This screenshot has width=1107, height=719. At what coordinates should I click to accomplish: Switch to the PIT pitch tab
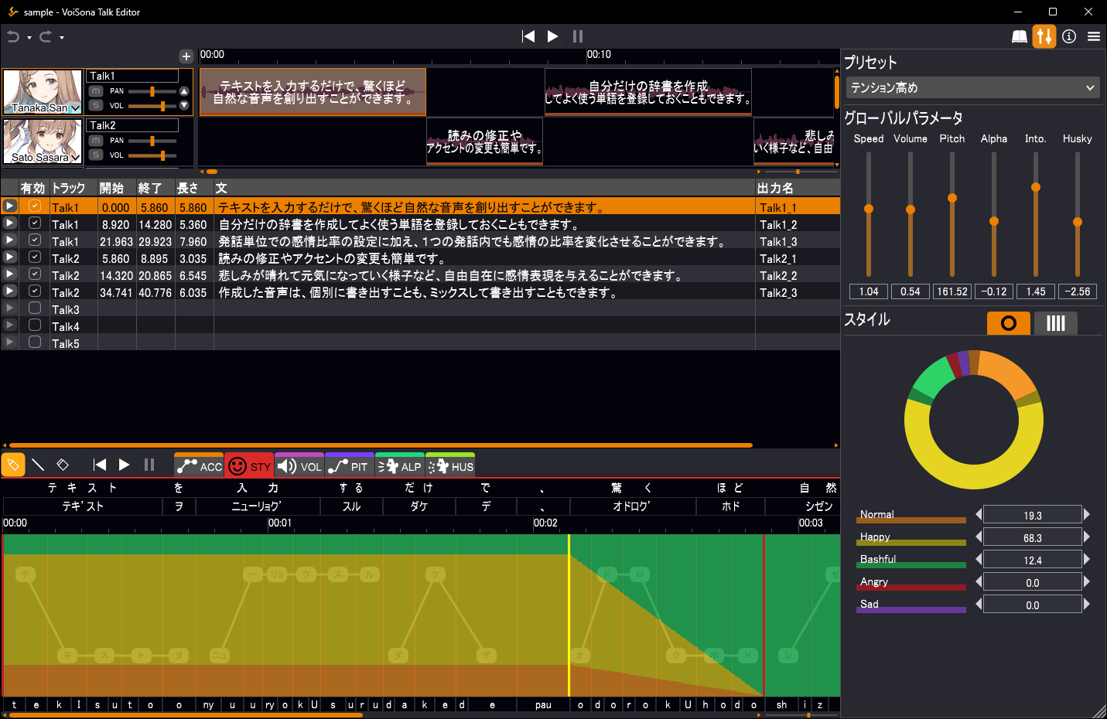(x=349, y=466)
